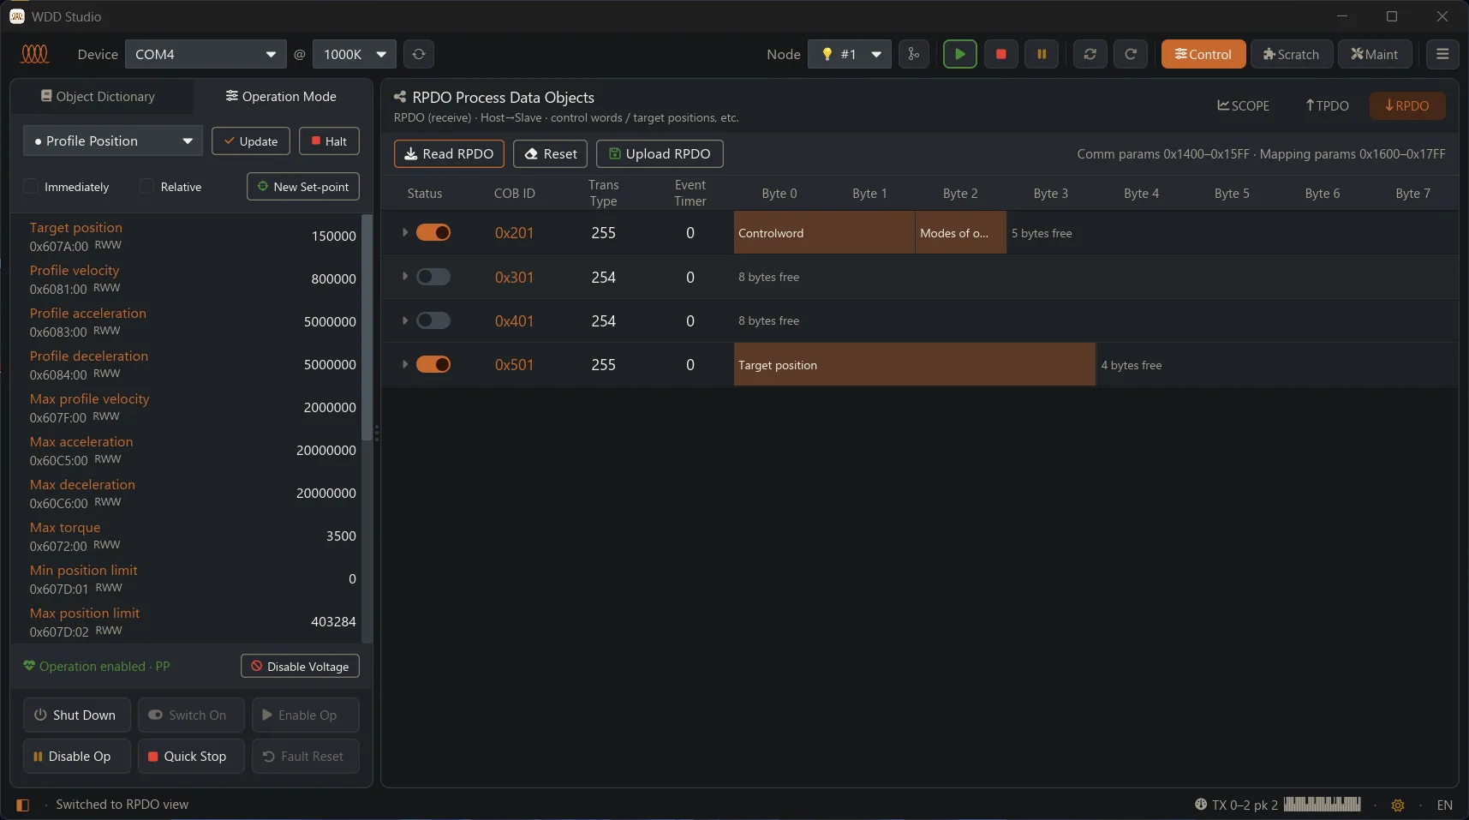The height and width of the screenshot is (820, 1469).
Task: Open the Scratch workspace
Action: [x=1291, y=54]
